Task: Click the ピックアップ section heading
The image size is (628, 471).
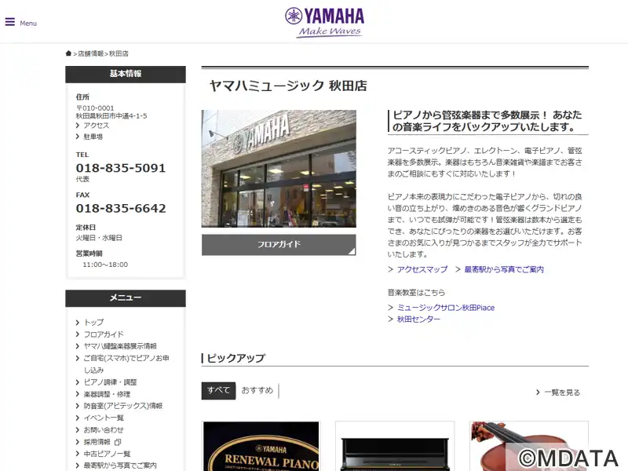Action: click(236, 358)
